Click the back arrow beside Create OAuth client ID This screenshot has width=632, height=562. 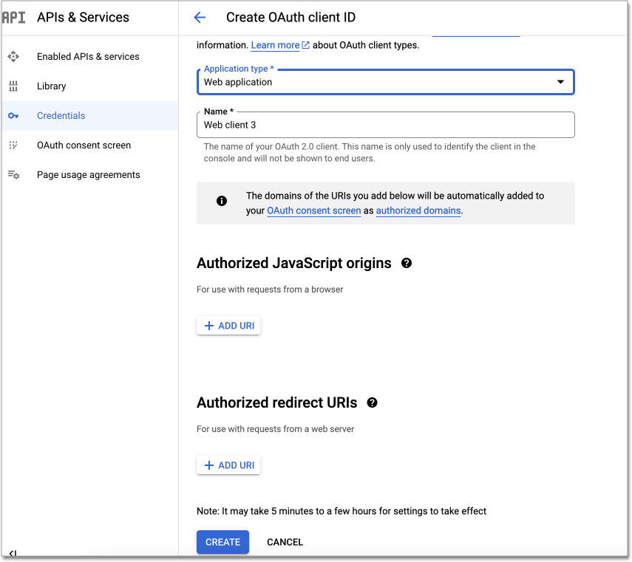200,17
